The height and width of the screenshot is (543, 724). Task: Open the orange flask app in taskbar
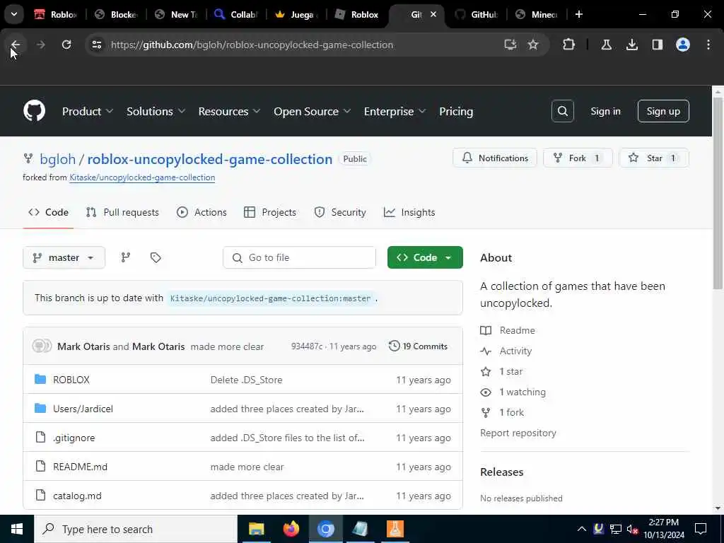point(395,529)
